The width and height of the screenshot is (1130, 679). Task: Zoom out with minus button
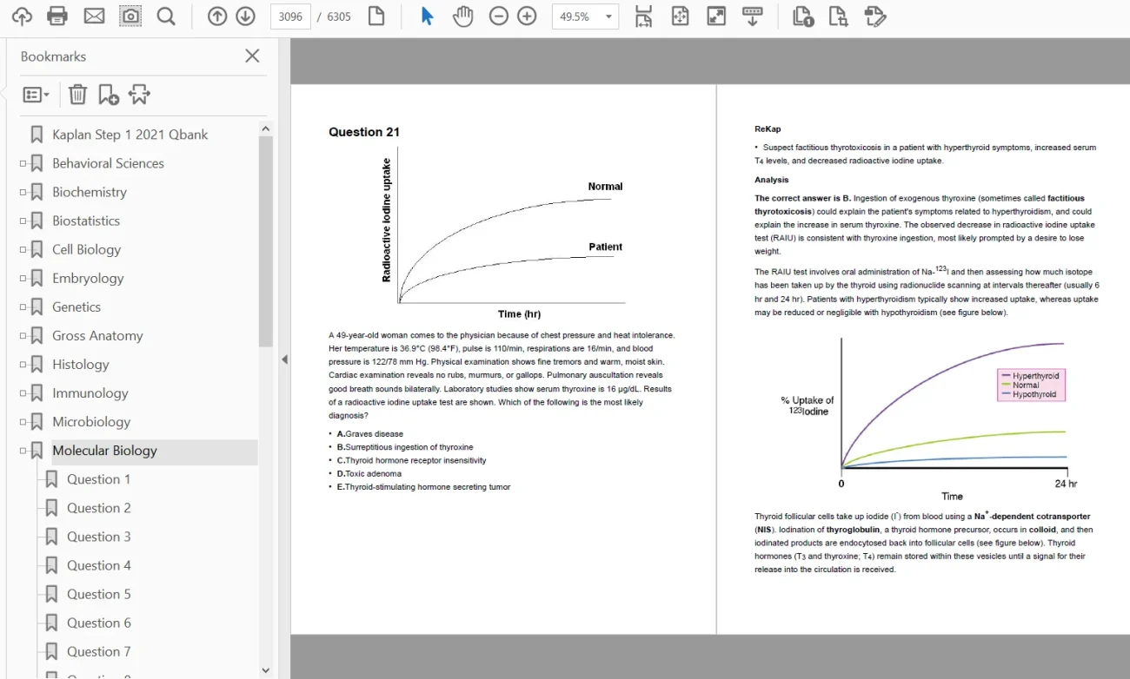point(498,16)
